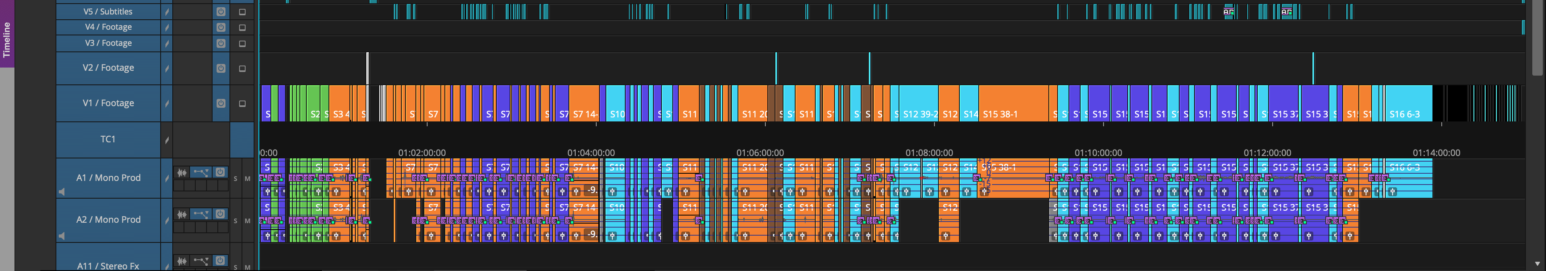
Task: Select the V3 / Footage track header
Action: 108,43
